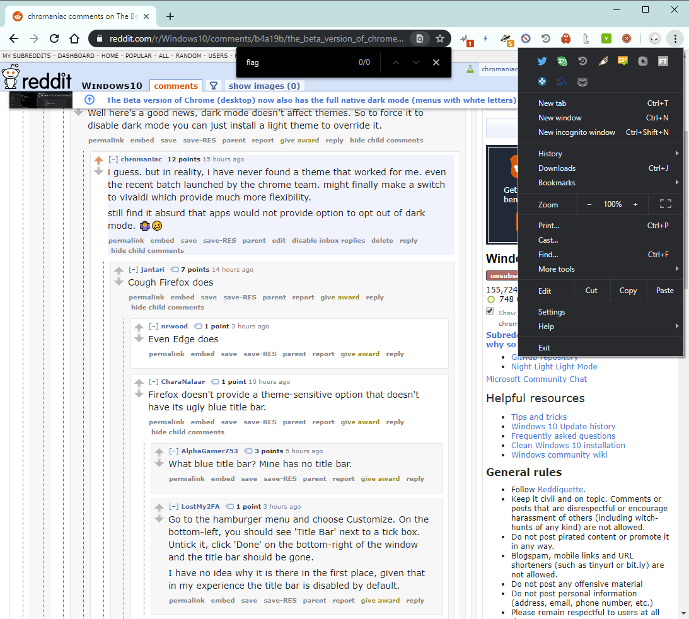Image resolution: width=689 pixels, height=619 pixels.
Task: Select New incognito window from the menu
Action: click(576, 132)
